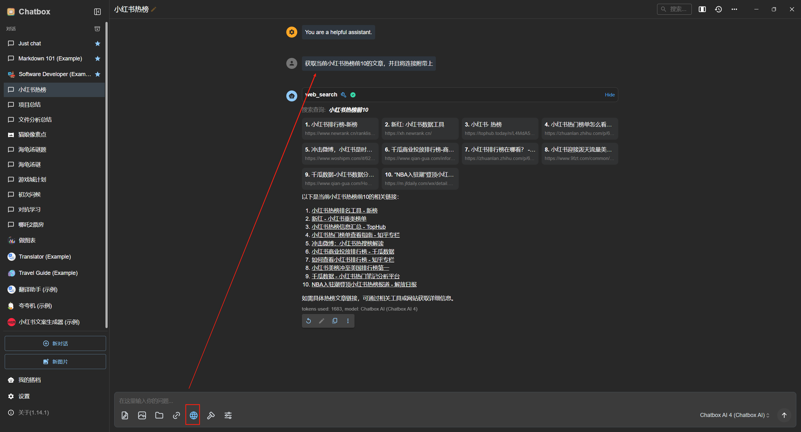Open Travel Guide (Example) conversation
Screen dimensions: 801x432
54,273
